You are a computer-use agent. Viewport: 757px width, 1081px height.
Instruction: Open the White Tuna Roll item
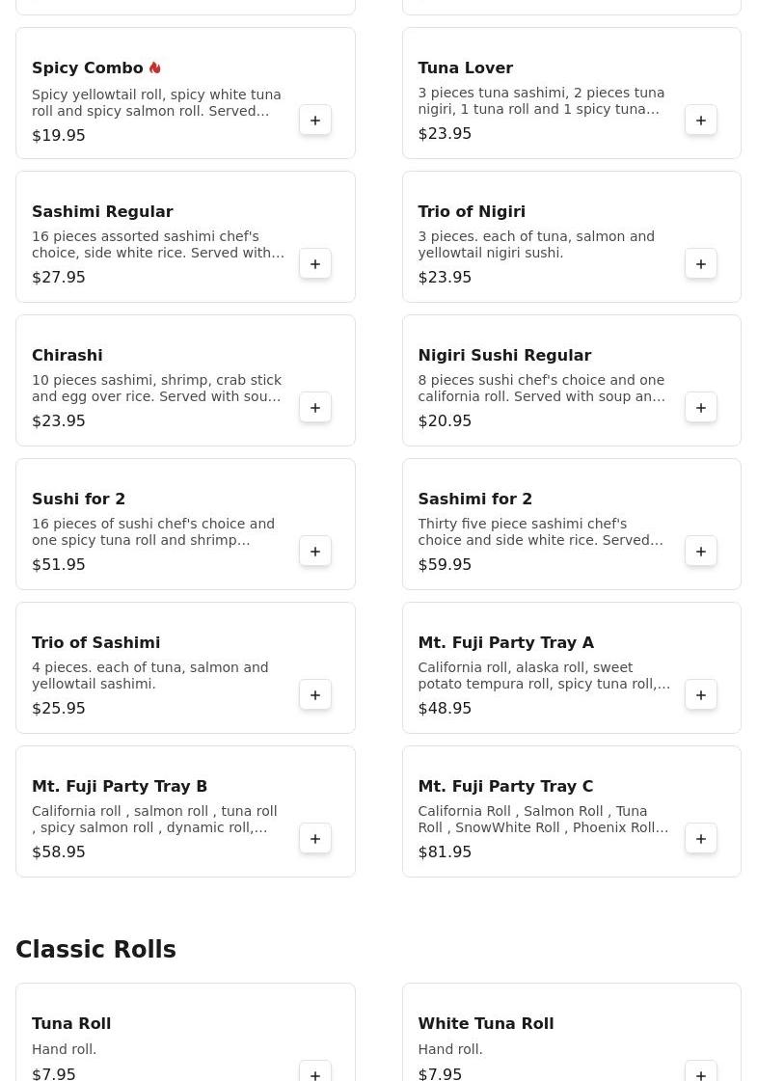pos(485,1024)
